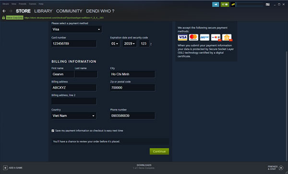Viewport: 288px width, 174px height.
Task: Click the green padlock security icon
Action: click(x=3, y=18)
